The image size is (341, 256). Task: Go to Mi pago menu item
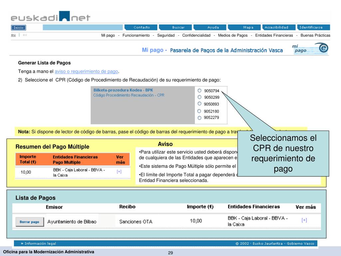[108, 35]
